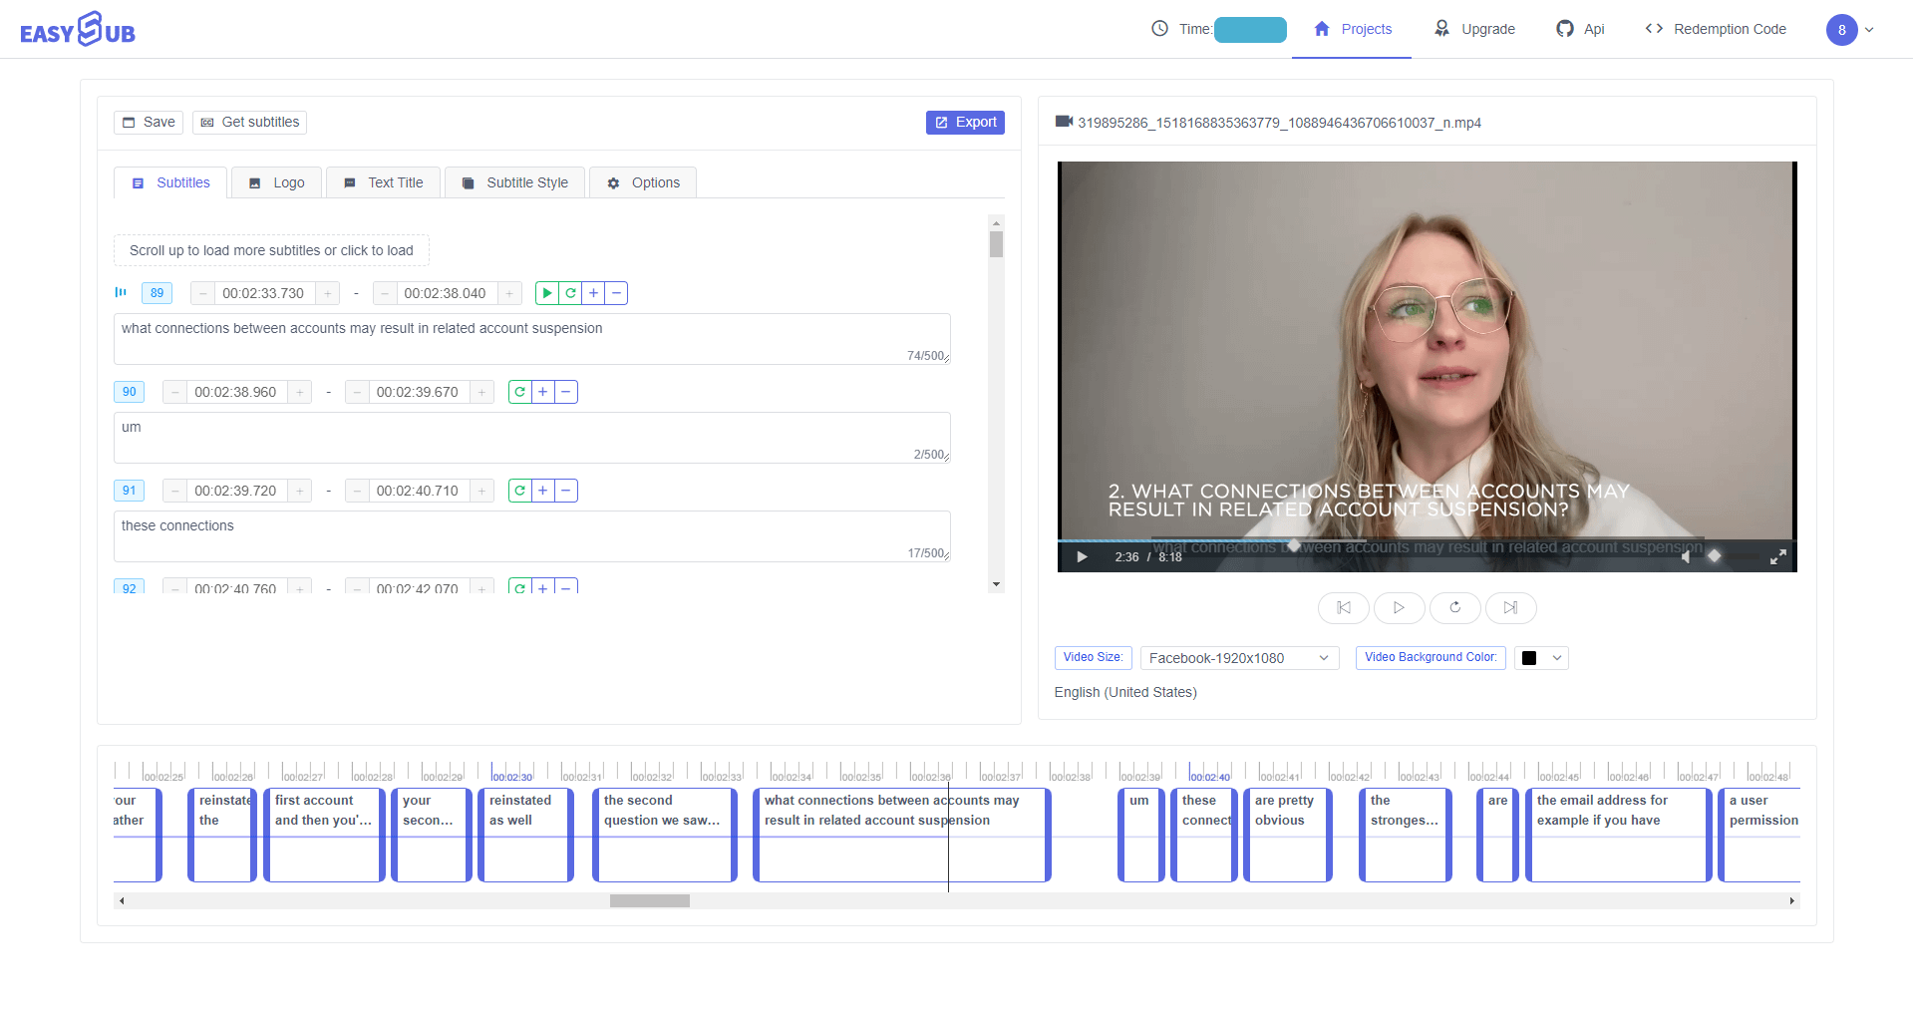Skip to the next video using playback controls
The image size is (1913, 1026).
pyautogui.click(x=1509, y=607)
